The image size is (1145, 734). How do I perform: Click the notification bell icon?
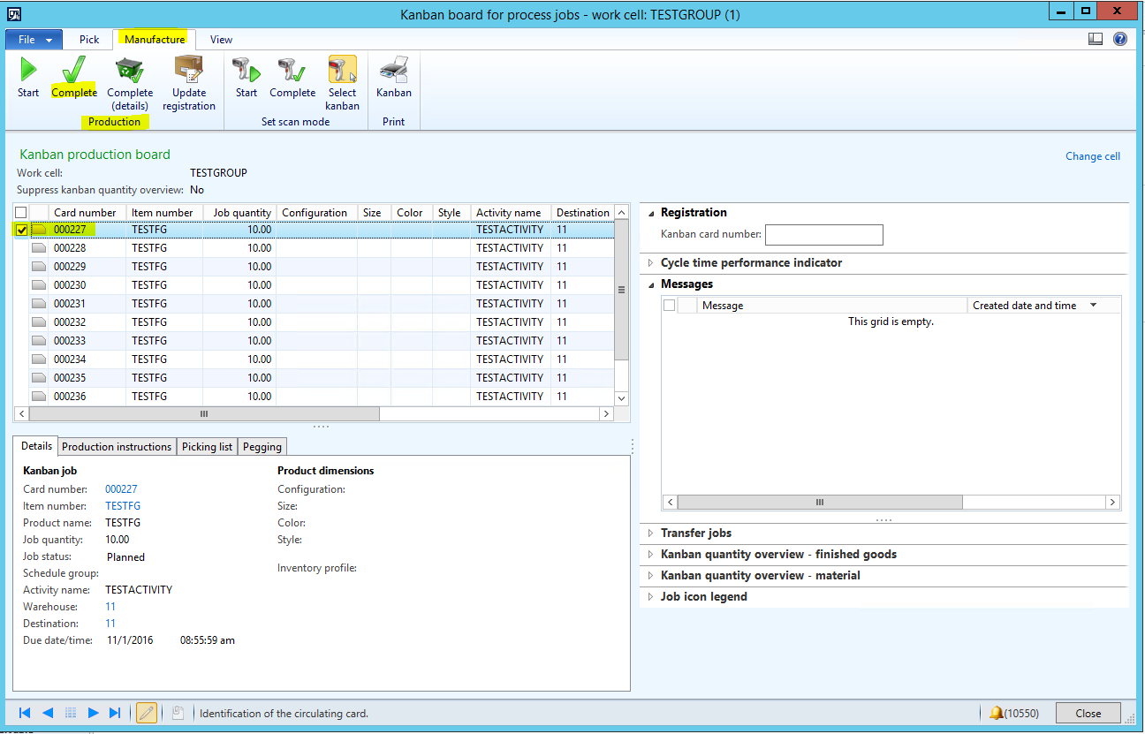(x=996, y=713)
